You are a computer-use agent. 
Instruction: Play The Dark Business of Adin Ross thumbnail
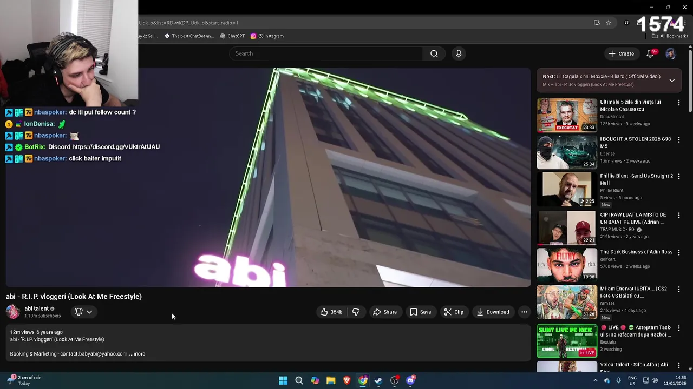tap(567, 265)
